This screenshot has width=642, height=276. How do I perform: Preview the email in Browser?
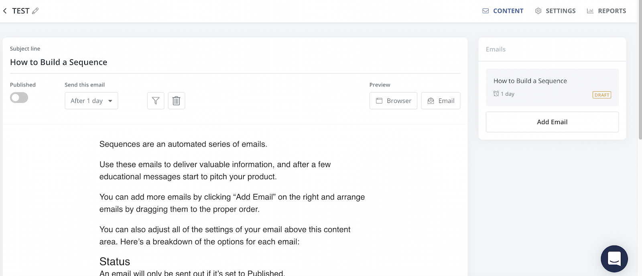(393, 101)
